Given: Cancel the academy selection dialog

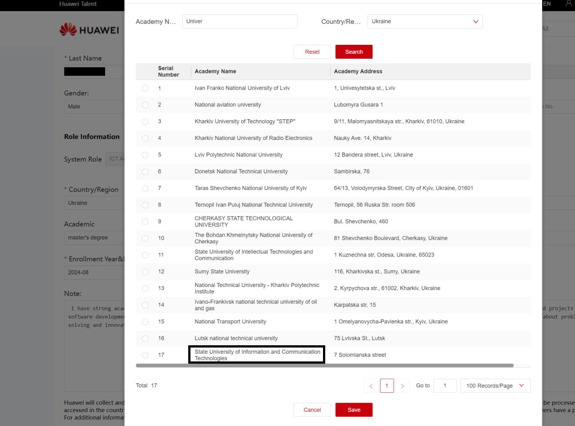Looking at the screenshot, I should (312, 410).
